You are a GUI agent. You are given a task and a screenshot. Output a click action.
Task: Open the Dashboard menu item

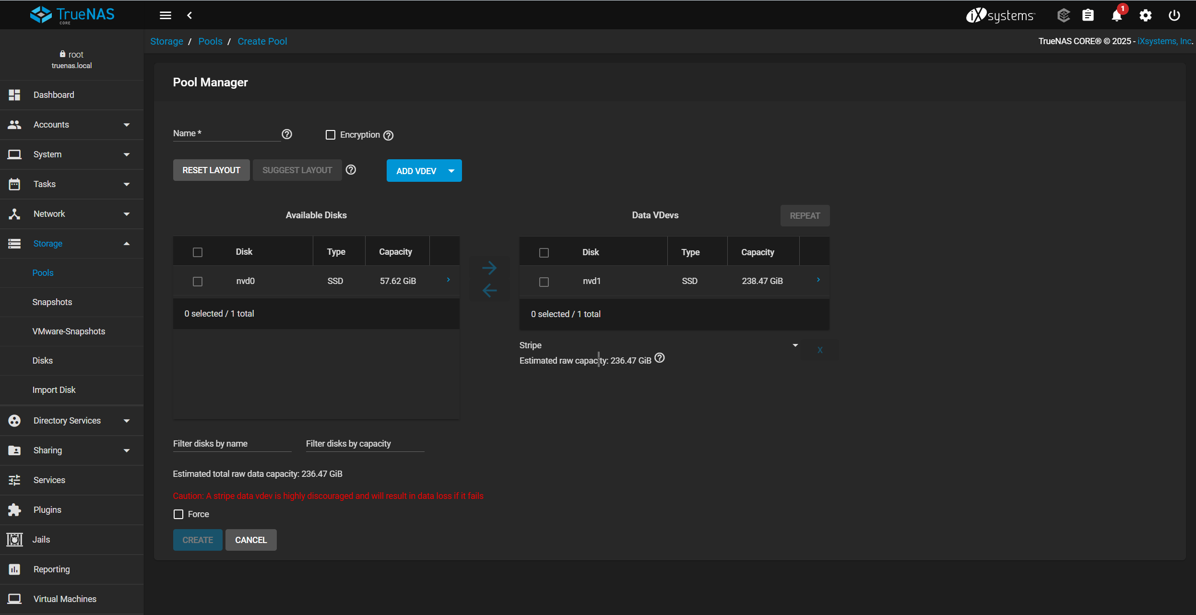(54, 95)
